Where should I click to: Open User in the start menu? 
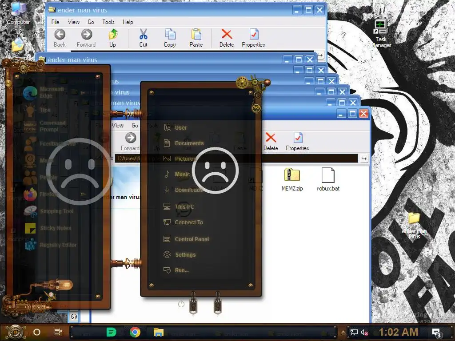175,127
